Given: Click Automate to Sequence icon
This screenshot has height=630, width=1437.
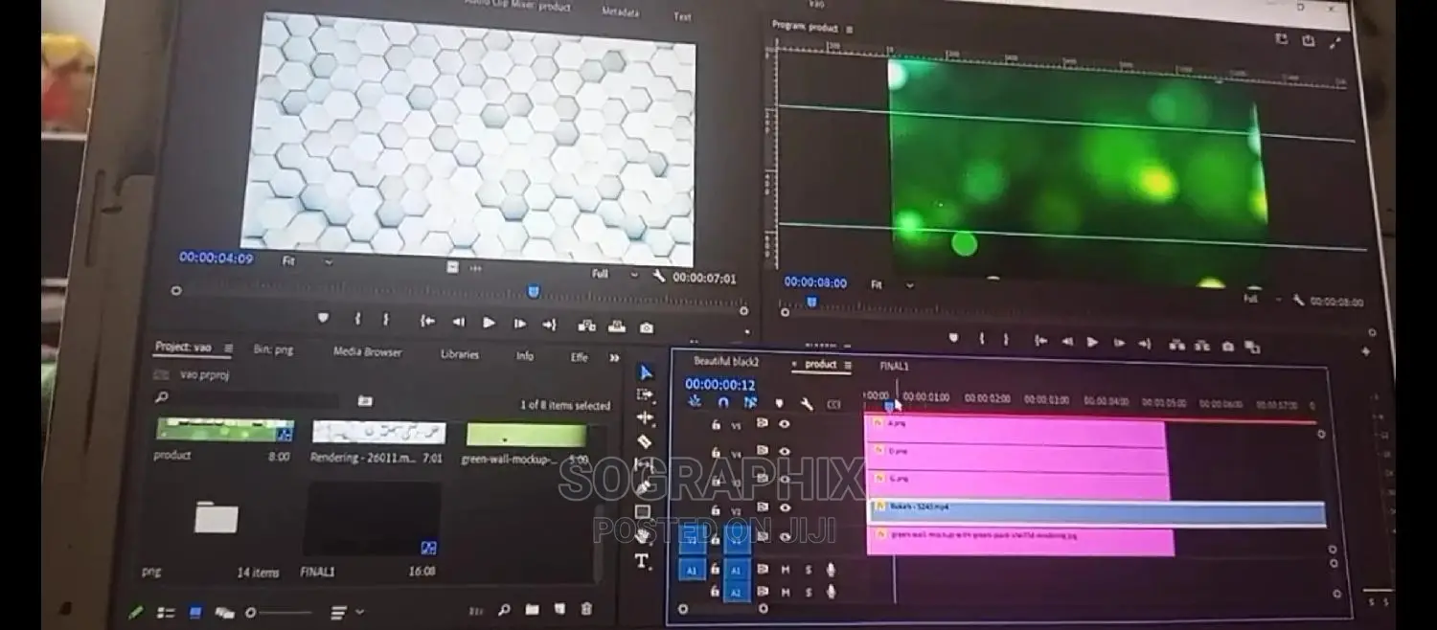Looking at the screenshot, I should pos(476,610).
